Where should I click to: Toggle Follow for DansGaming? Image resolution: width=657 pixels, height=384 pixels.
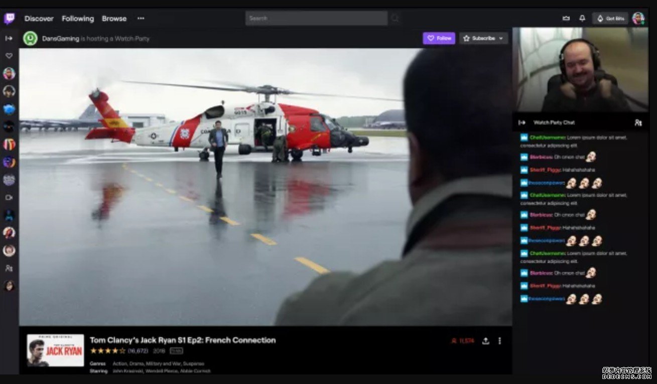pos(439,38)
